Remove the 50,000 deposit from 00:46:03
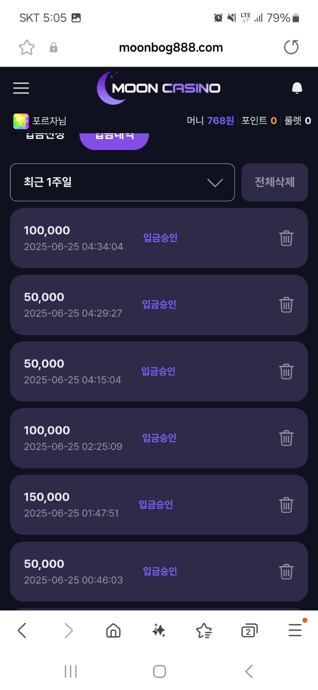318x690 pixels. pos(286,571)
